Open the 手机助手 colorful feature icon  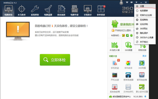128,65
